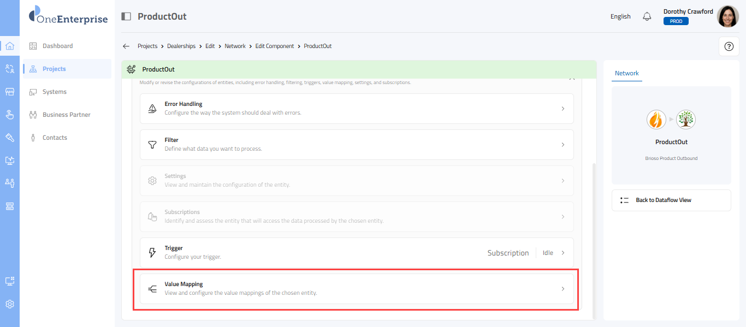Open Dashboard in the side menu

tap(57, 46)
